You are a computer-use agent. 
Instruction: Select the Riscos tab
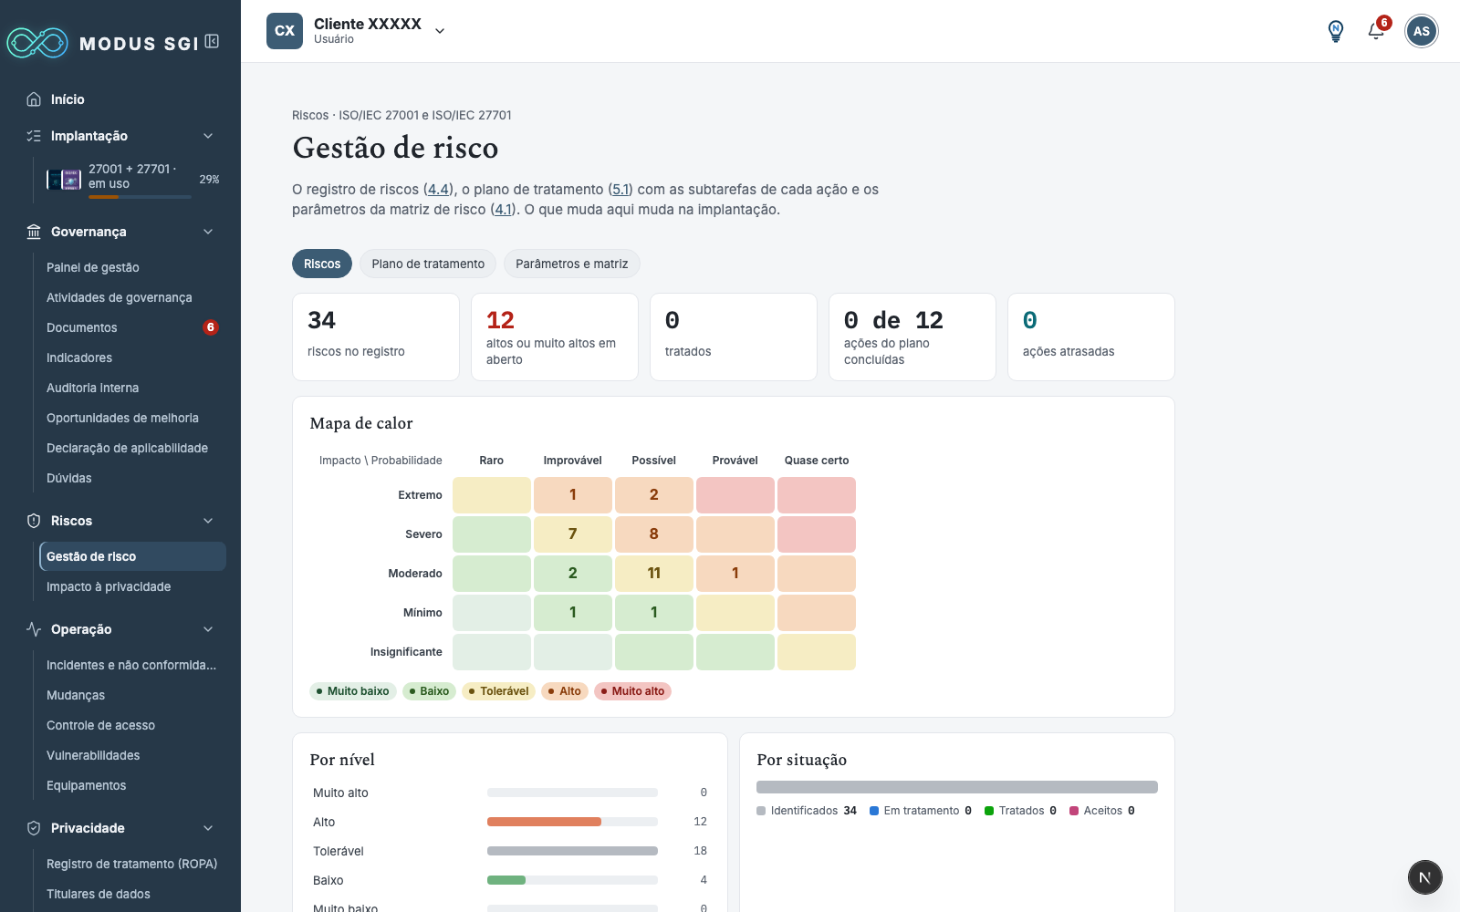[x=322, y=264]
